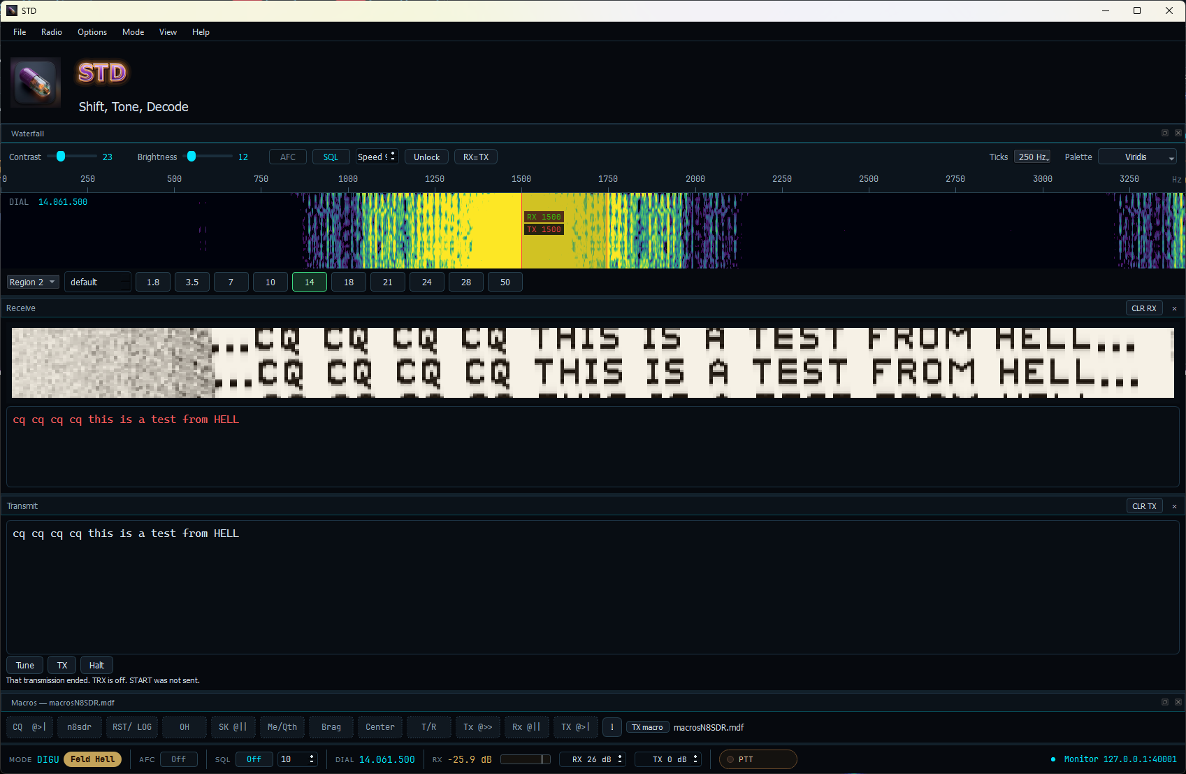Run the 'Rx @||' macro
The width and height of the screenshot is (1186, 774).
526,727
